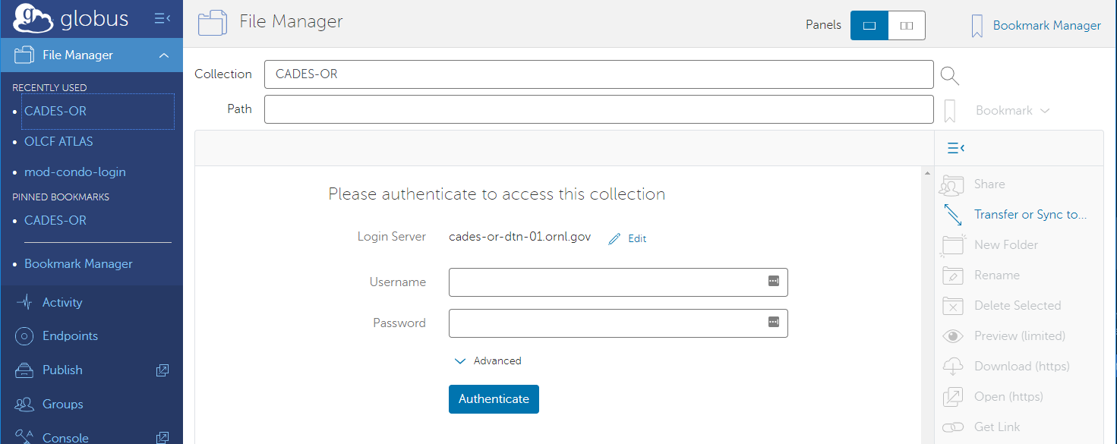Open Activity from the sidebar
This screenshot has height=444, width=1117.
pyautogui.click(x=62, y=302)
